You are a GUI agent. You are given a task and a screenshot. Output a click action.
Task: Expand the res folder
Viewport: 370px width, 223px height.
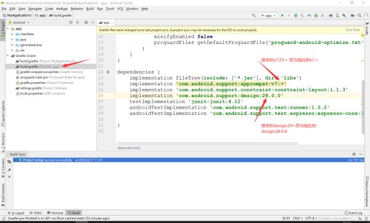(12, 51)
